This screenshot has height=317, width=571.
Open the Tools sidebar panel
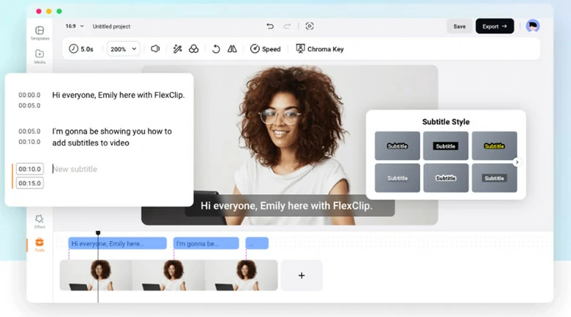click(x=40, y=245)
